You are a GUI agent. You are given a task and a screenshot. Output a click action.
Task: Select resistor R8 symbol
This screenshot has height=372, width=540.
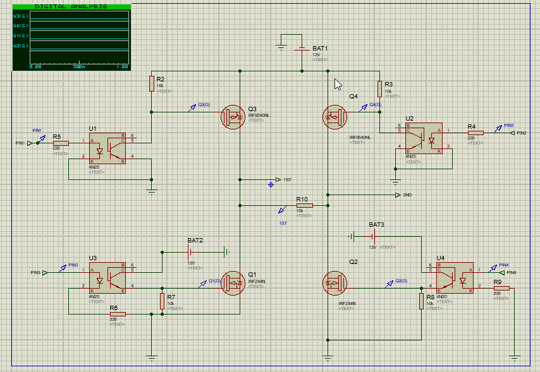tap(421, 301)
